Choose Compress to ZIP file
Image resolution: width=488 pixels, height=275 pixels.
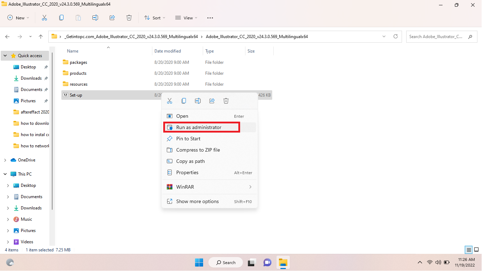209,150
